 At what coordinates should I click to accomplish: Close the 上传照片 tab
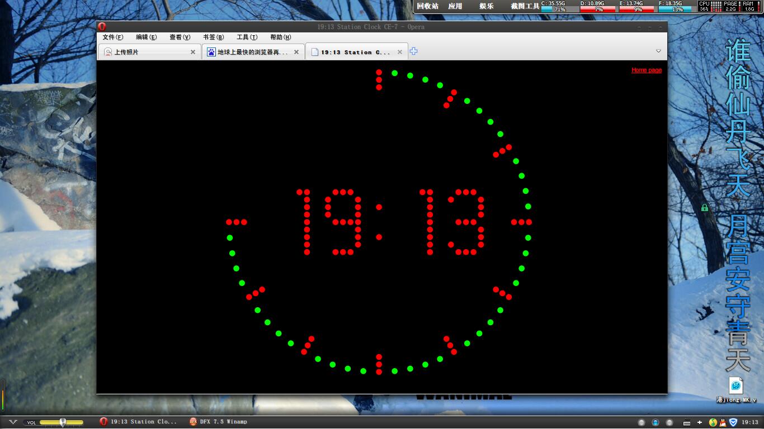193,52
